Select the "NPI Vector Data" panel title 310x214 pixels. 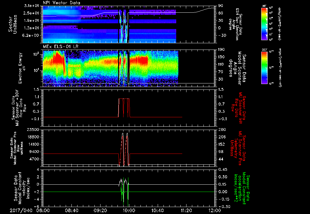tap(61, 3)
